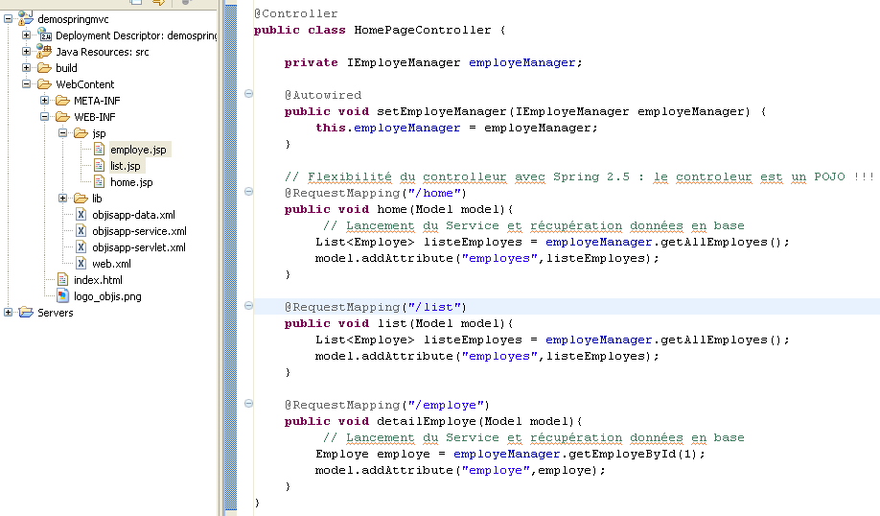The height and width of the screenshot is (516, 880).
Task: Select web.xml file name
Action: pyautogui.click(x=112, y=264)
